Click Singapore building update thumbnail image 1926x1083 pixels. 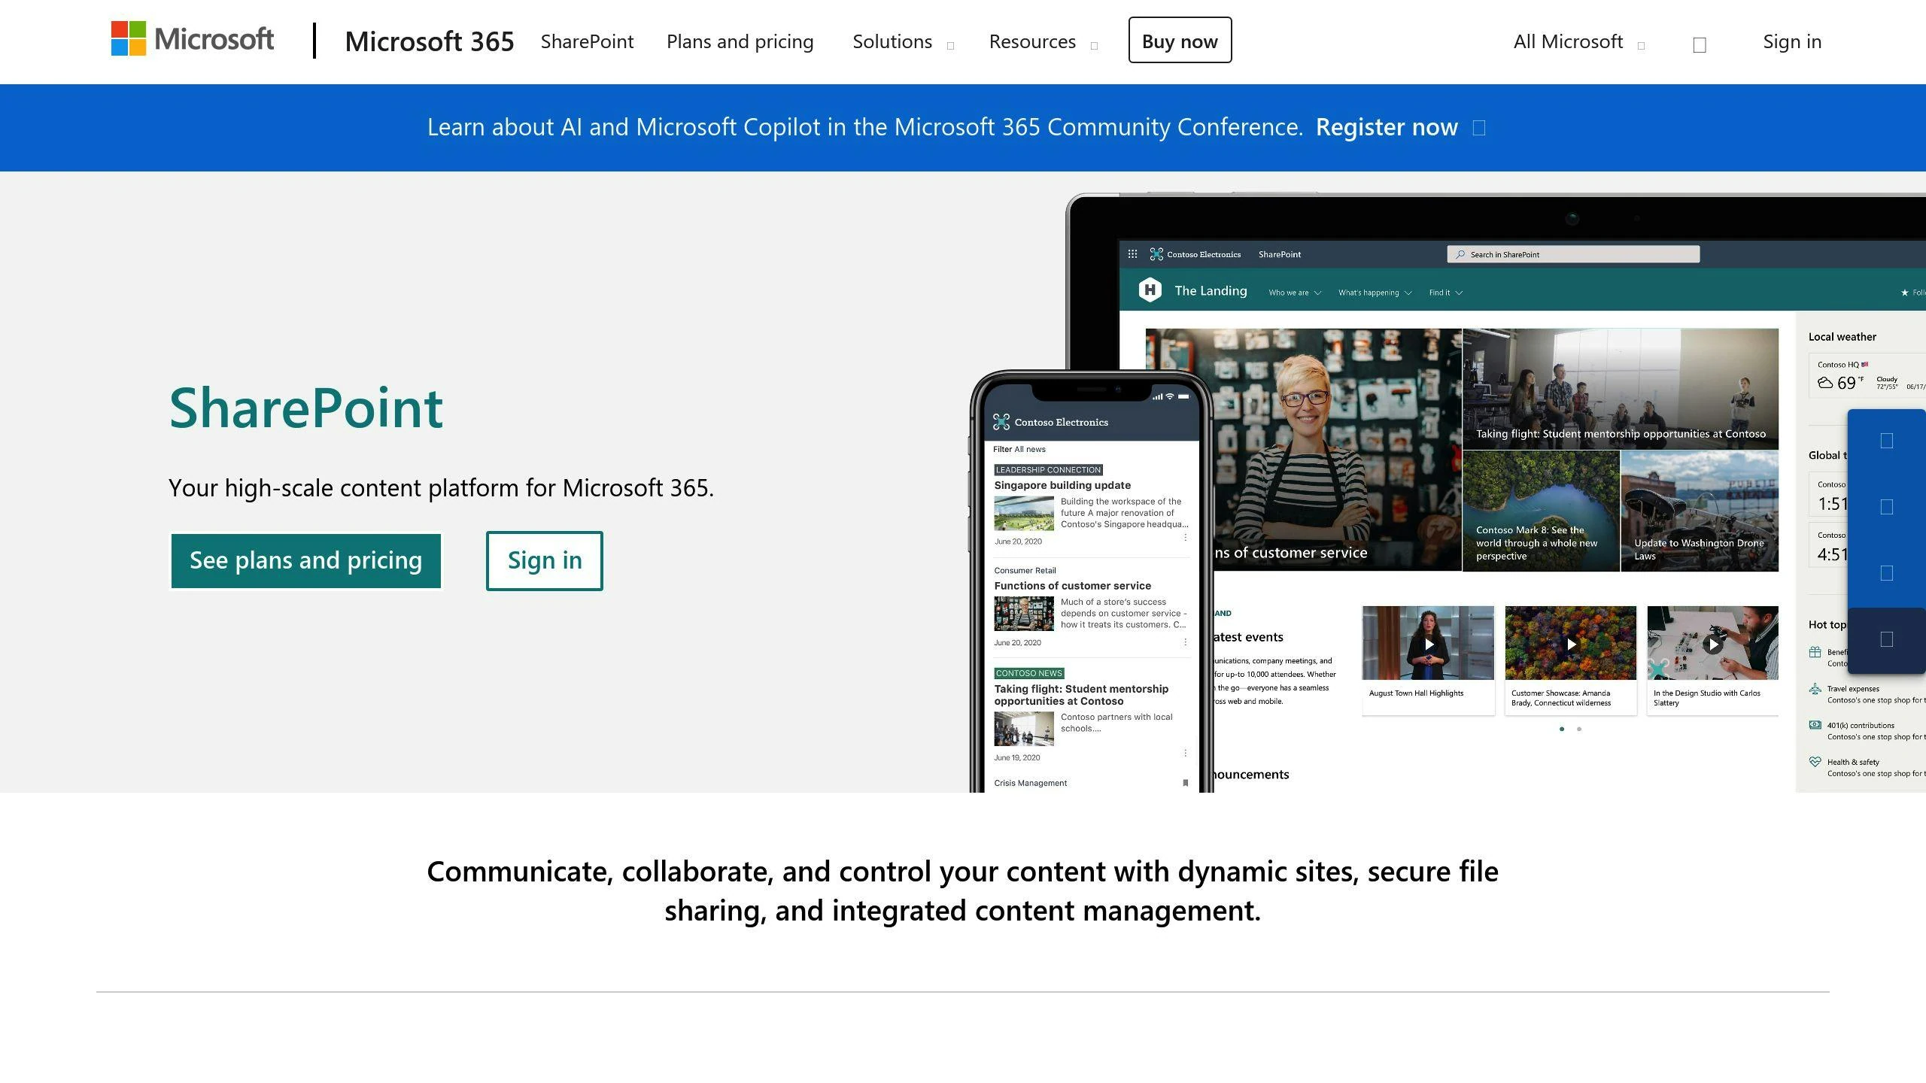coord(1024,513)
